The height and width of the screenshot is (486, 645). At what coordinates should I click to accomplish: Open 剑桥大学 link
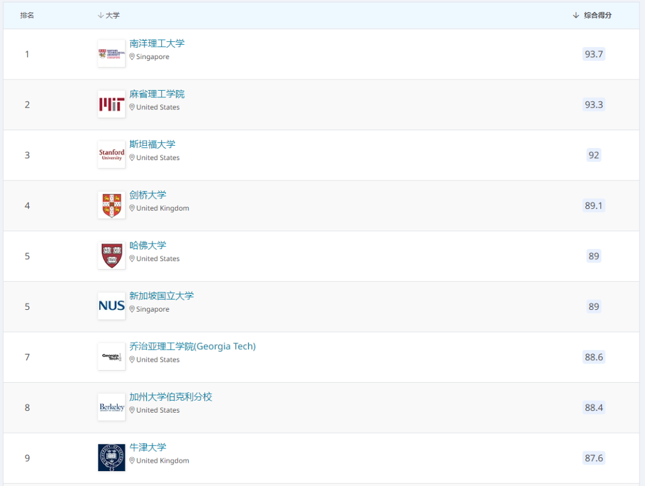[148, 195]
